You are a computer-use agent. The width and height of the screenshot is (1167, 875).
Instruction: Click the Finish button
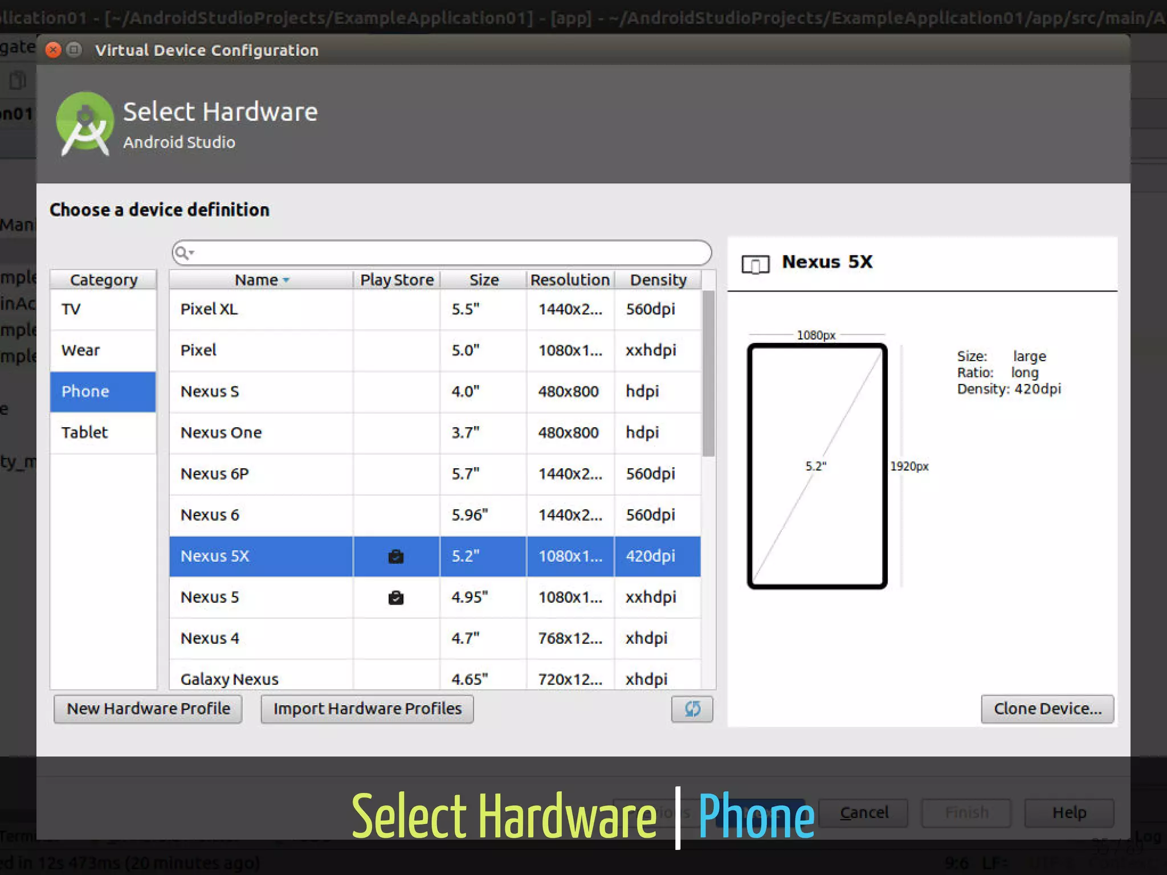966,813
